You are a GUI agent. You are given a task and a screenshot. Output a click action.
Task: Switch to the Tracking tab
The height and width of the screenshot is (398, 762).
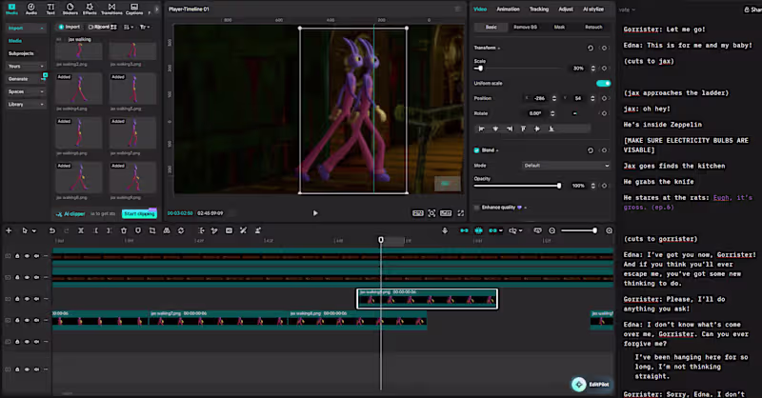click(x=538, y=10)
